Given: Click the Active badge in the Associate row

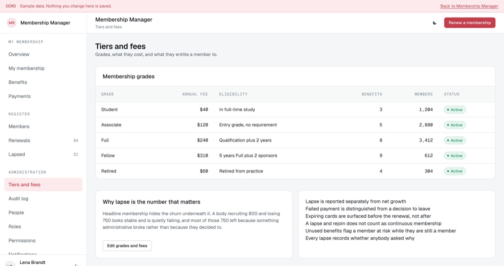Looking at the screenshot, I should pos(454,125).
